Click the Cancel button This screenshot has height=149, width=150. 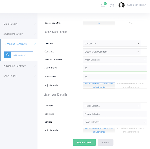click(106, 143)
